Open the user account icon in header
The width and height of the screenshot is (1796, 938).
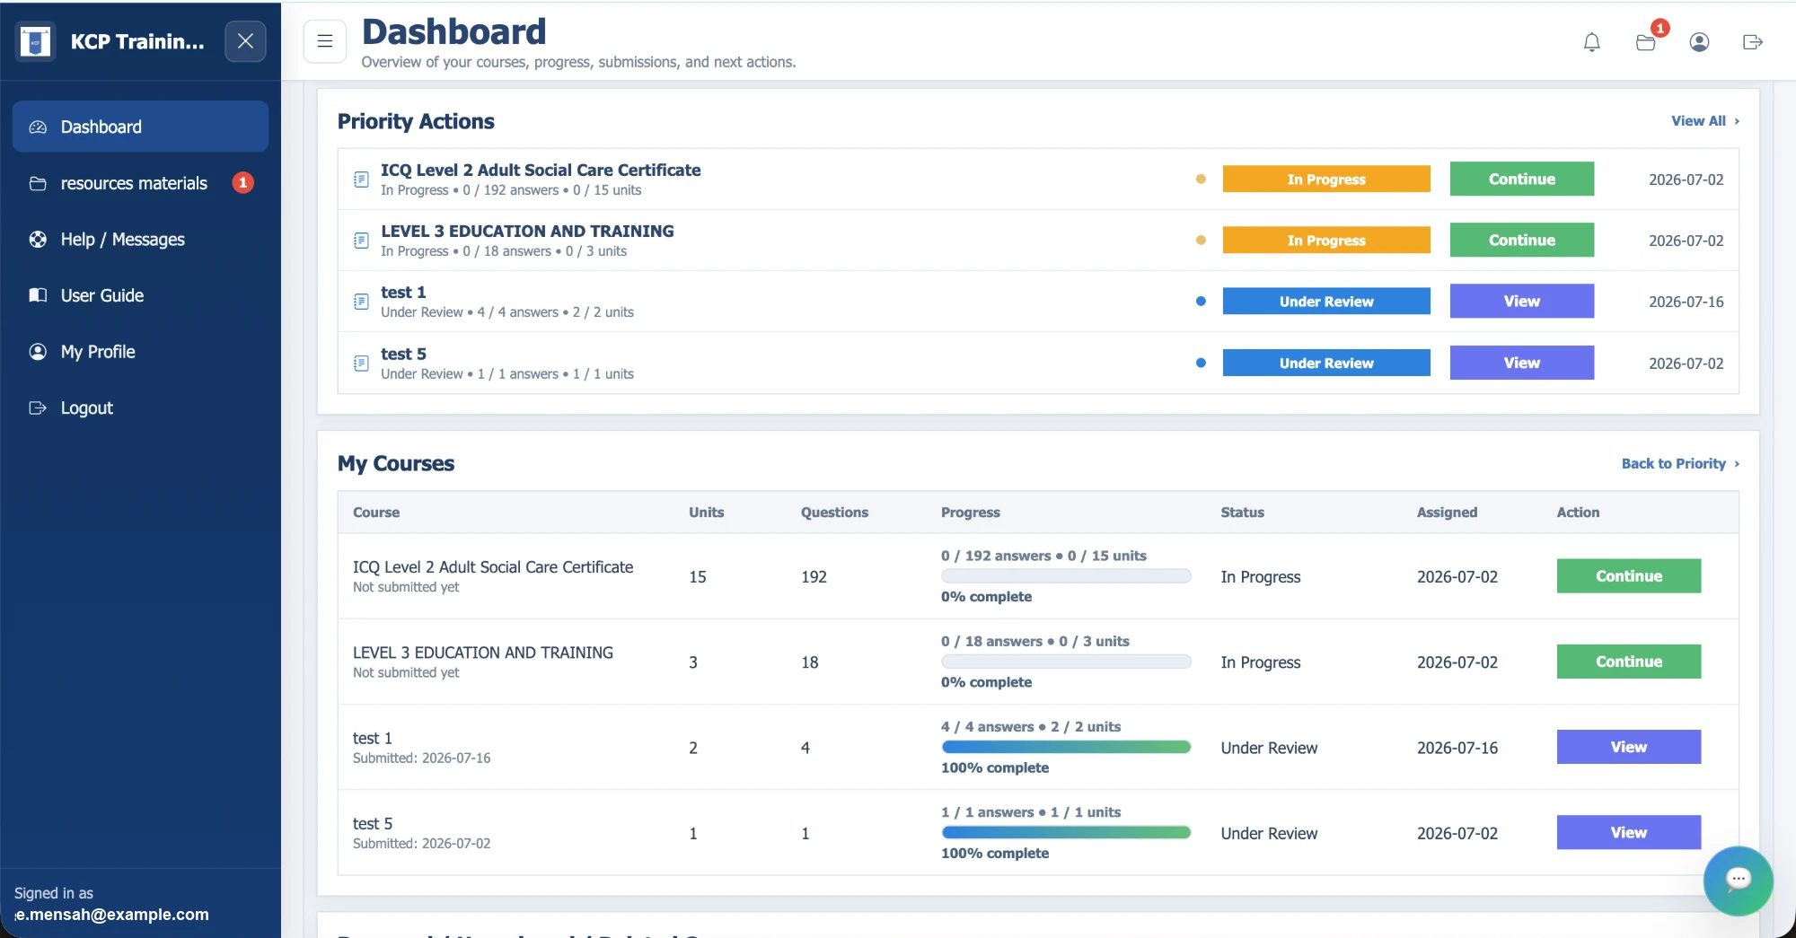1699,42
